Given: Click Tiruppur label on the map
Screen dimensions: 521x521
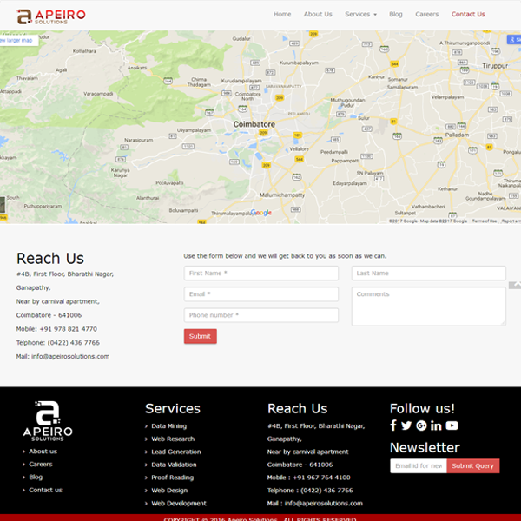Looking at the screenshot, I should [x=495, y=66].
